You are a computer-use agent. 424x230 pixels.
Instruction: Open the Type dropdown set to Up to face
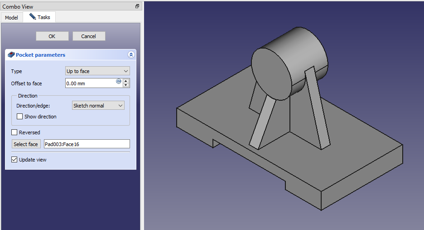(97, 71)
